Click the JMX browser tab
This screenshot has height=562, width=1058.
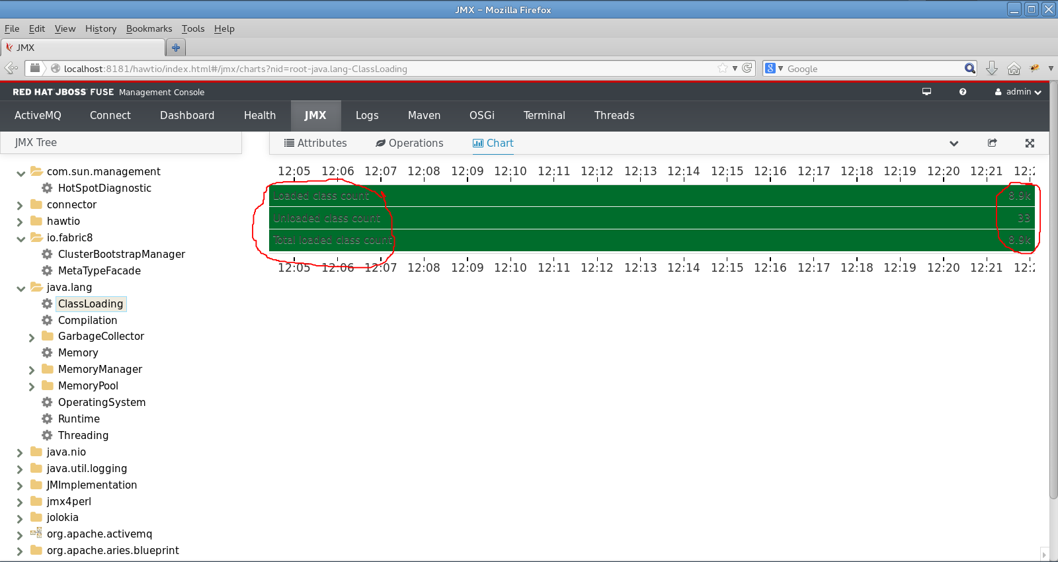pos(83,48)
